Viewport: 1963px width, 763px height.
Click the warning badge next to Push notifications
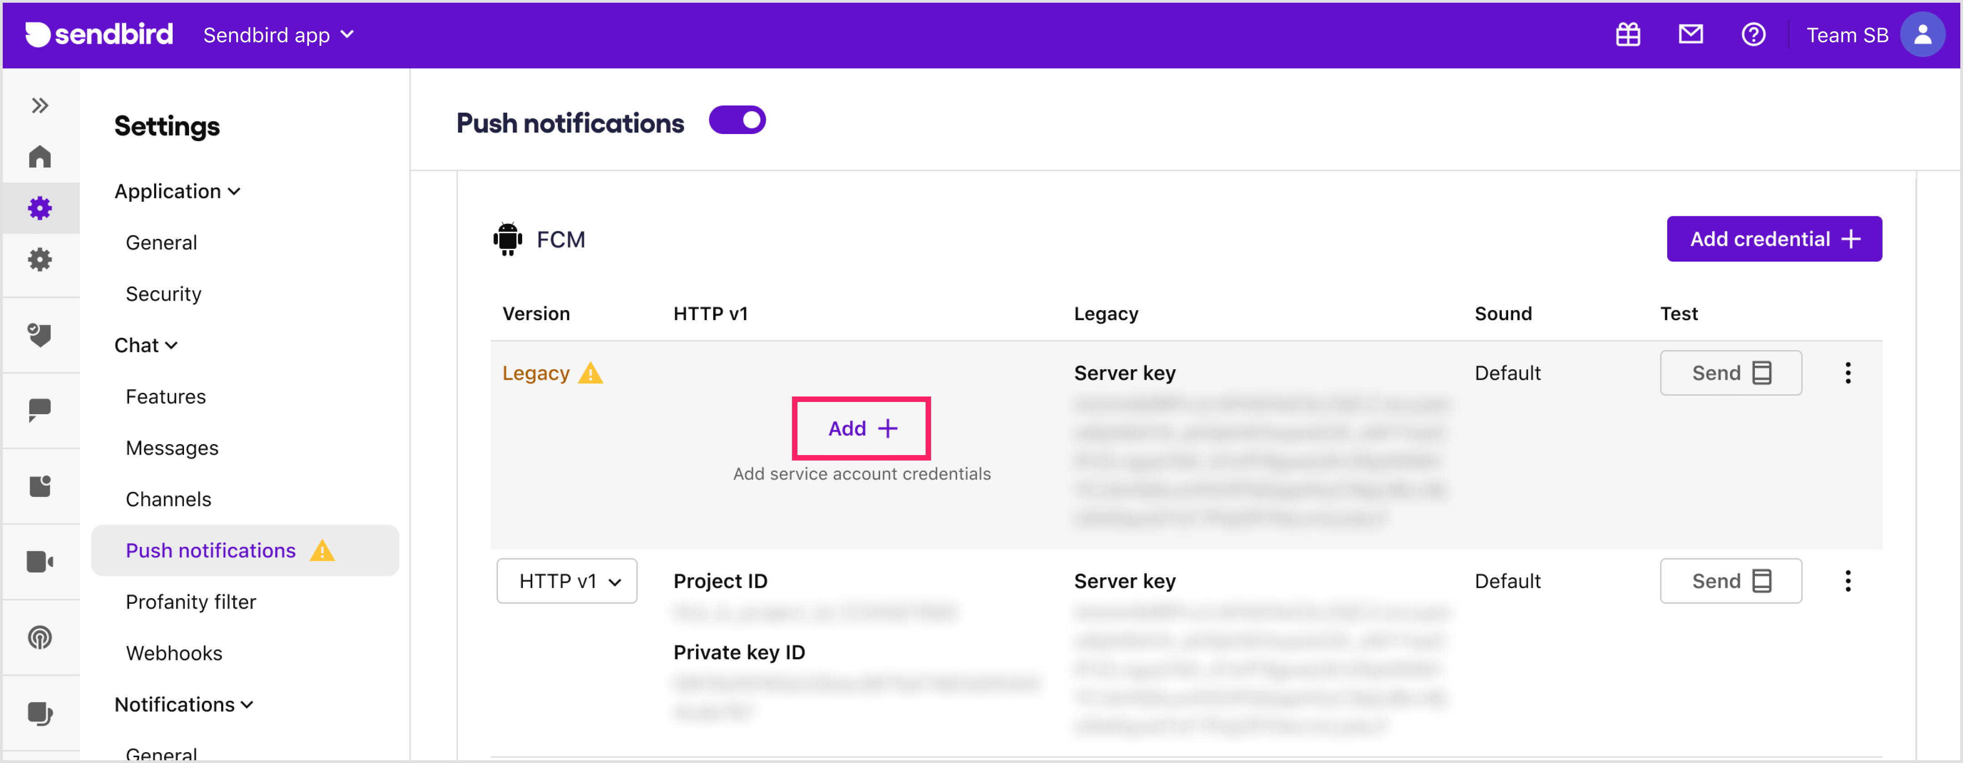pyautogui.click(x=323, y=550)
